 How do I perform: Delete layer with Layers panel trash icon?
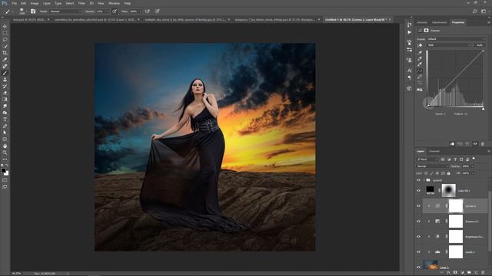coord(483,273)
